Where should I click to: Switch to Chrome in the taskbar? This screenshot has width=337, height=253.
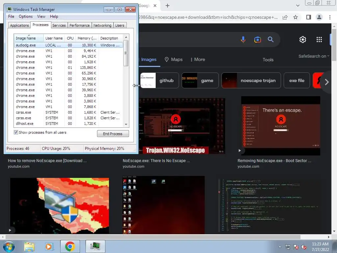70,246
